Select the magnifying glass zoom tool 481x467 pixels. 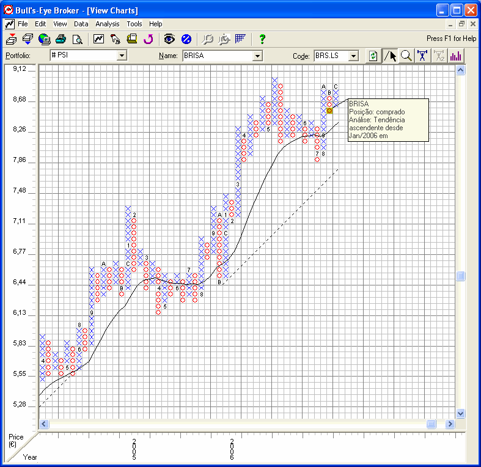406,56
